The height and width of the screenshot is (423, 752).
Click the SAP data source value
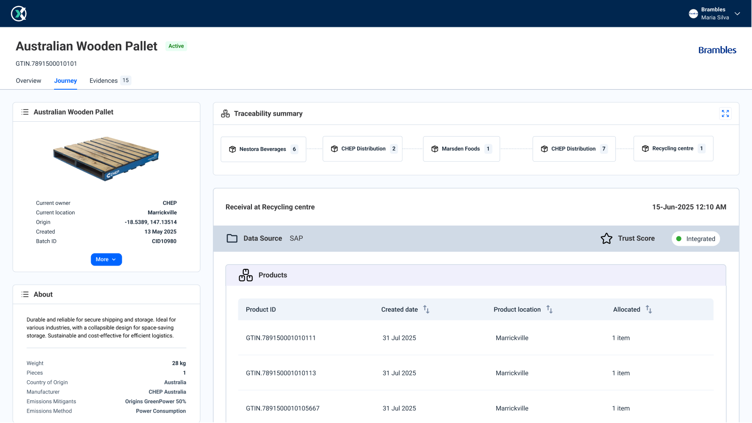coord(296,238)
